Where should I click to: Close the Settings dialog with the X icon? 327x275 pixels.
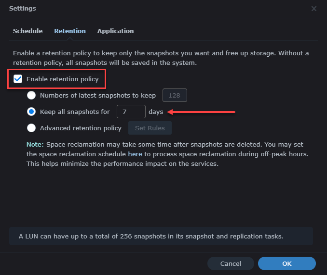(x=314, y=9)
